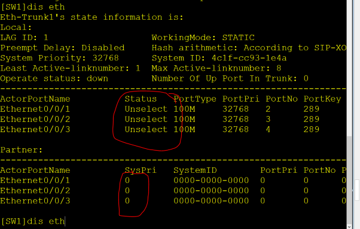The width and height of the screenshot is (360, 229).
Task: Click the 'PortType' column header
Action: (195, 99)
